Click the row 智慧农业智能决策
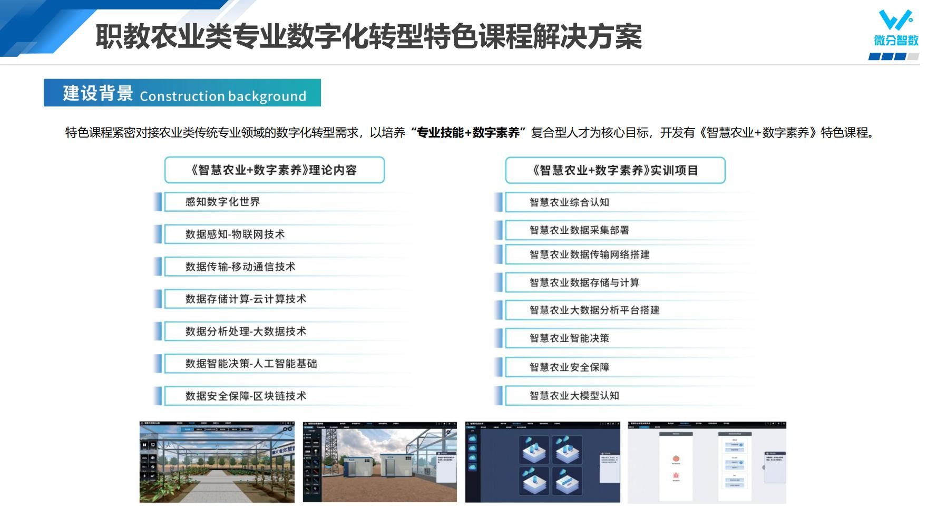This screenshot has height=527, width=937. click(x=624, y=338)
